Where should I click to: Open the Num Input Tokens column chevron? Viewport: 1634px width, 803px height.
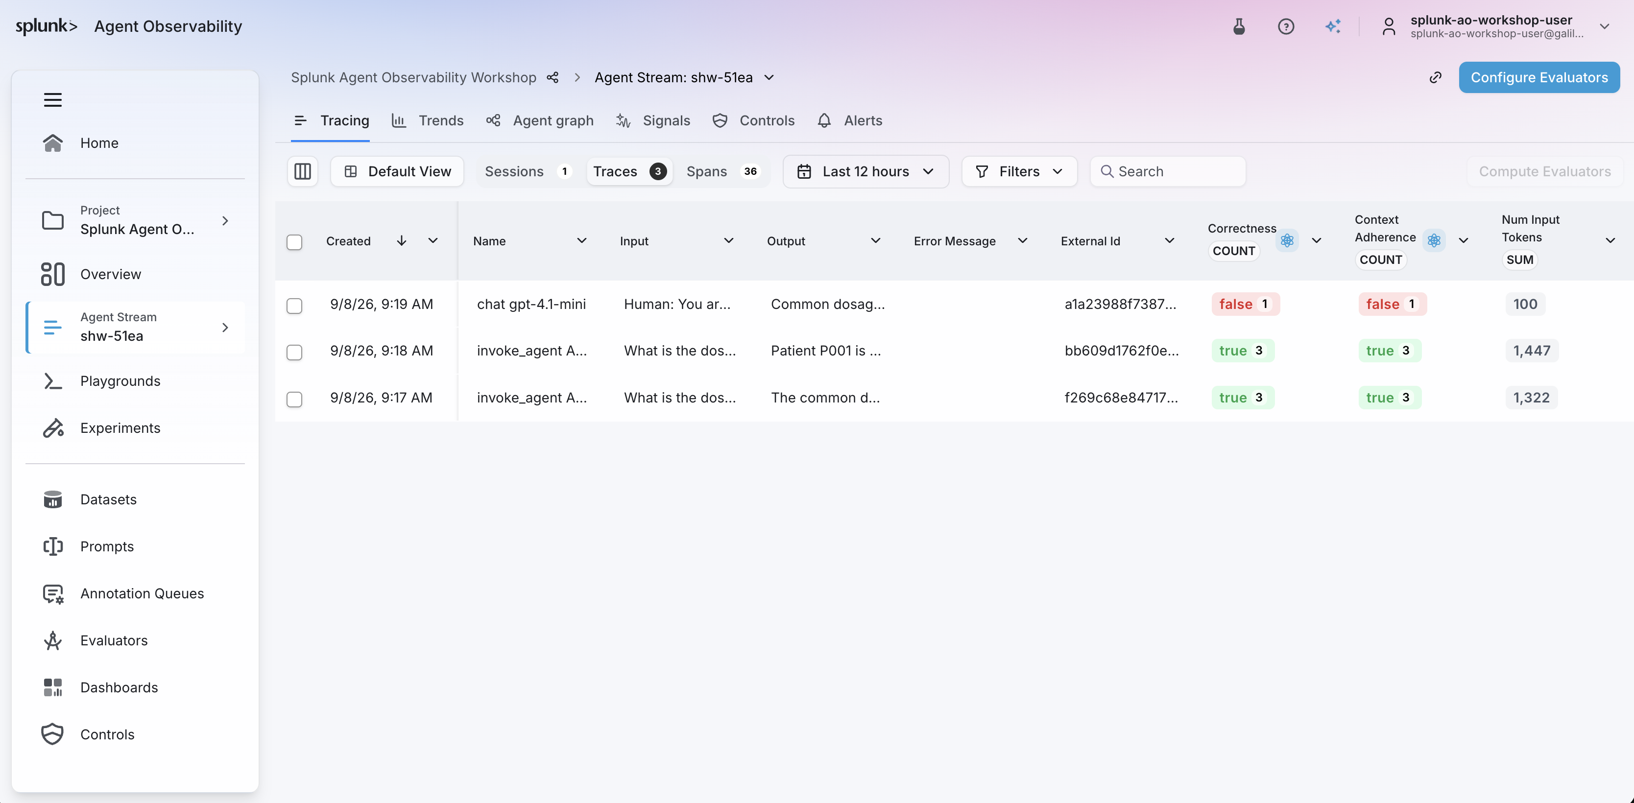tap(1610, 240)
